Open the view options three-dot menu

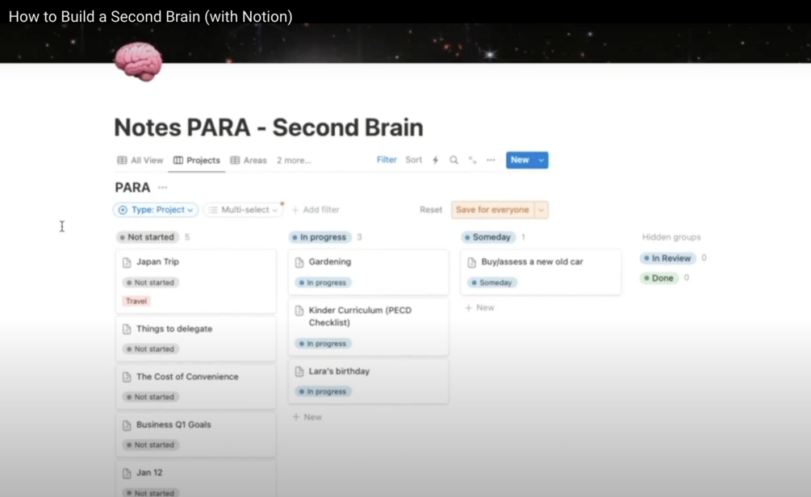click(491, 161)
